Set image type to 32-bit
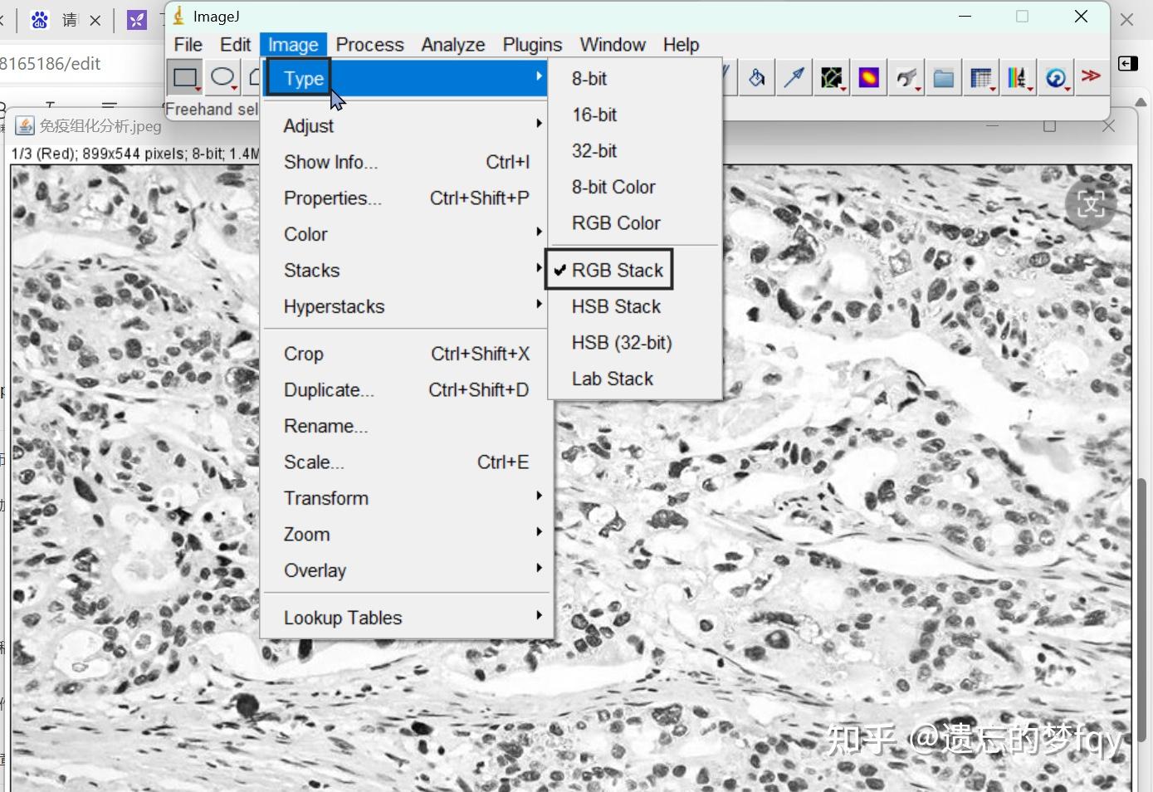 [634, 150]
